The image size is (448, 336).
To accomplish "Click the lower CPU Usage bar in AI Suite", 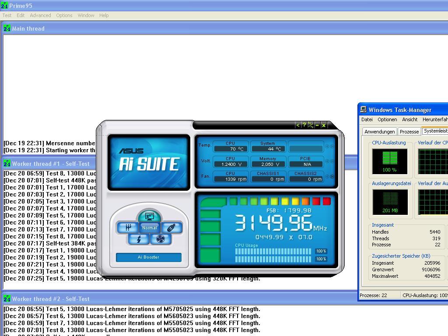I will point(273,259).
